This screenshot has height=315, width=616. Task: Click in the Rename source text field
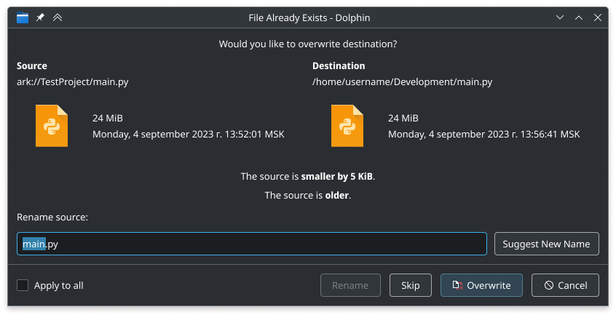[x=252, y=244]
